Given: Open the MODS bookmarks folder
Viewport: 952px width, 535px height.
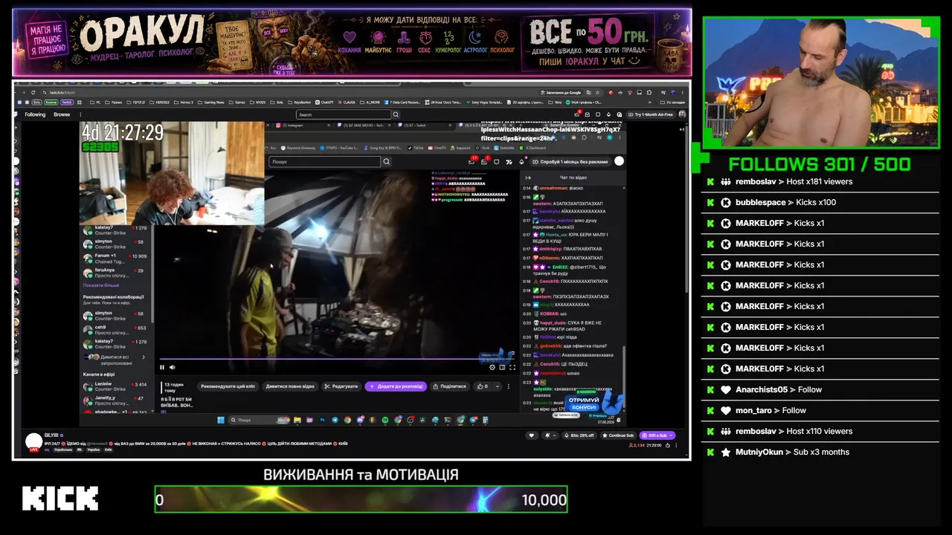Looking at the screenshot, I should [259, 102].
